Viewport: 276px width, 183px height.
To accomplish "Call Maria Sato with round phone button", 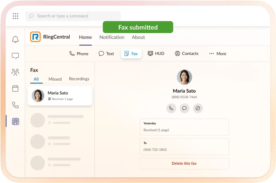I will pyautogui.click(x=171, y=108).
